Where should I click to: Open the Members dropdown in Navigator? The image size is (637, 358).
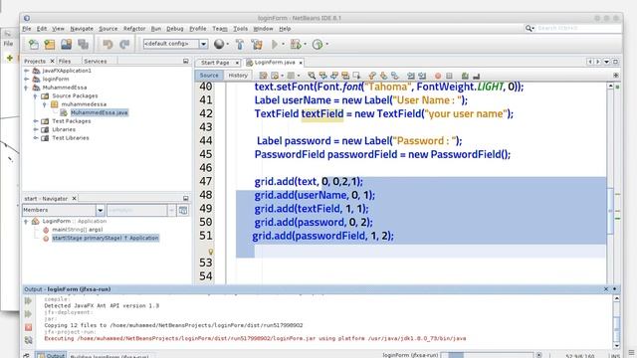[100, 210]
